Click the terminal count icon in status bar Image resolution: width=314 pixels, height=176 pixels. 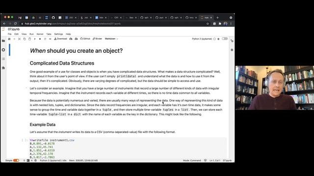tap(28, 160)
